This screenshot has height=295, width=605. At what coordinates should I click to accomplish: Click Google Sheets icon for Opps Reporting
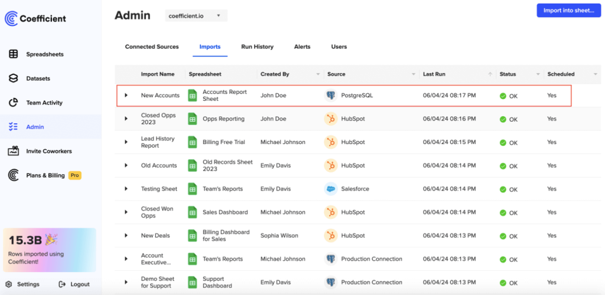pyautogui.click(x=192, y=119)
